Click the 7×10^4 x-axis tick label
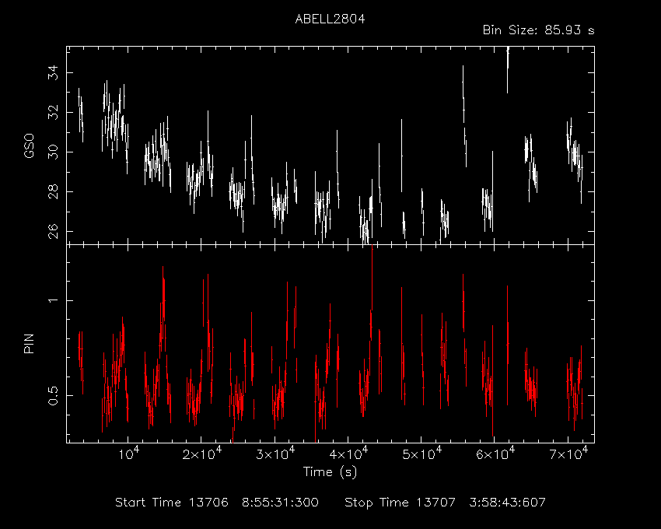The width and height of the screenshot is (661, 529). (x=568, y=454)
